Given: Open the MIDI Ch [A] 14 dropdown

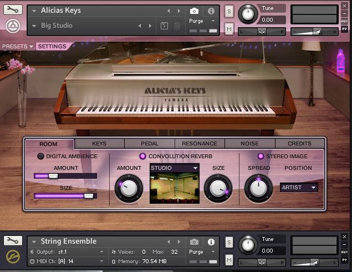Looking at the screenshot, I should point(67,261).
